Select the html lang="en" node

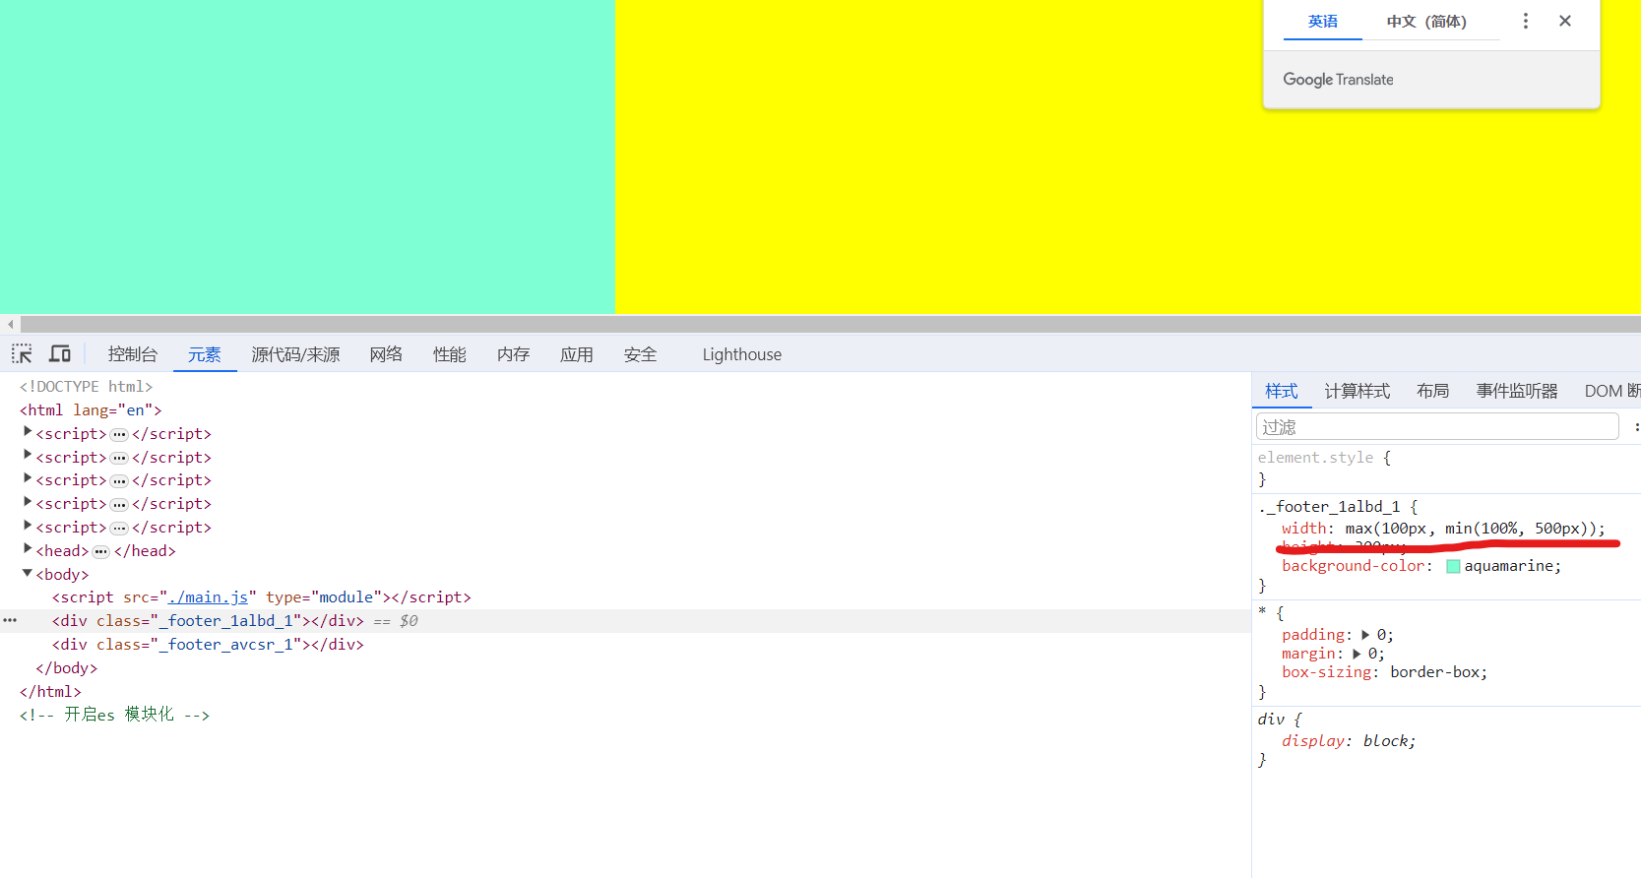[91, 409]
